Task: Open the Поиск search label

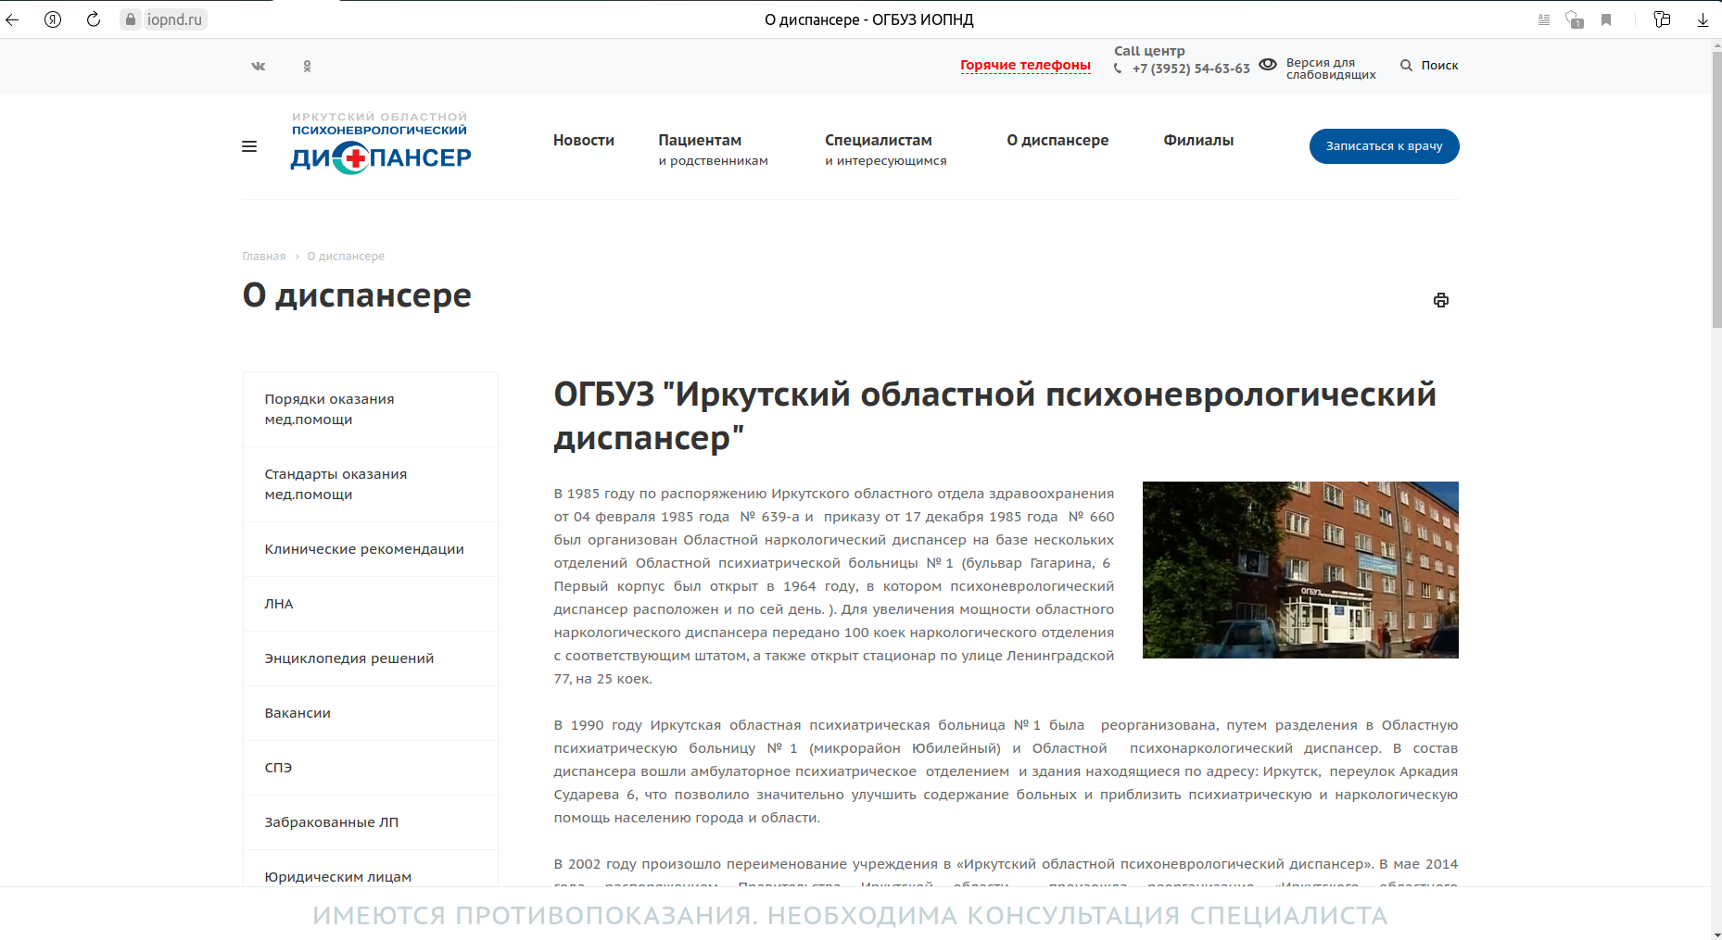Action: [1439, 65]
